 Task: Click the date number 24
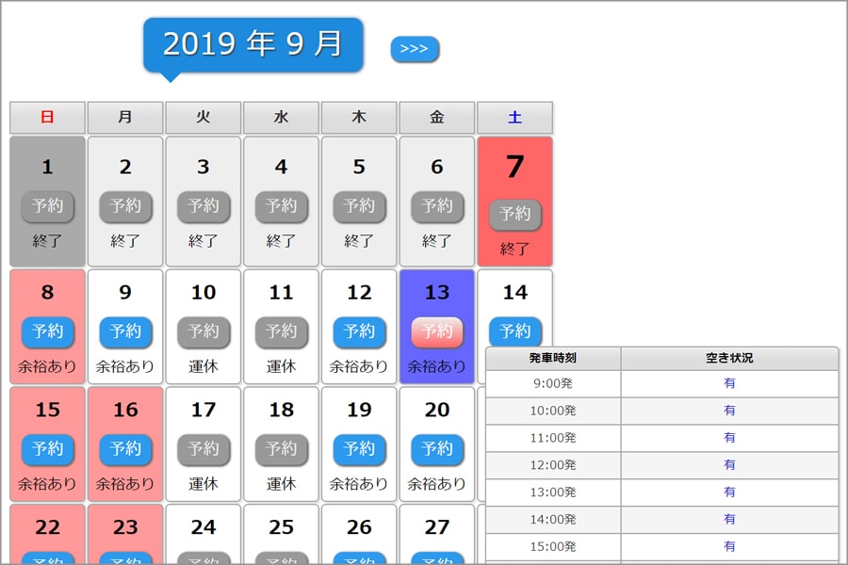click(x=204, y=527)
